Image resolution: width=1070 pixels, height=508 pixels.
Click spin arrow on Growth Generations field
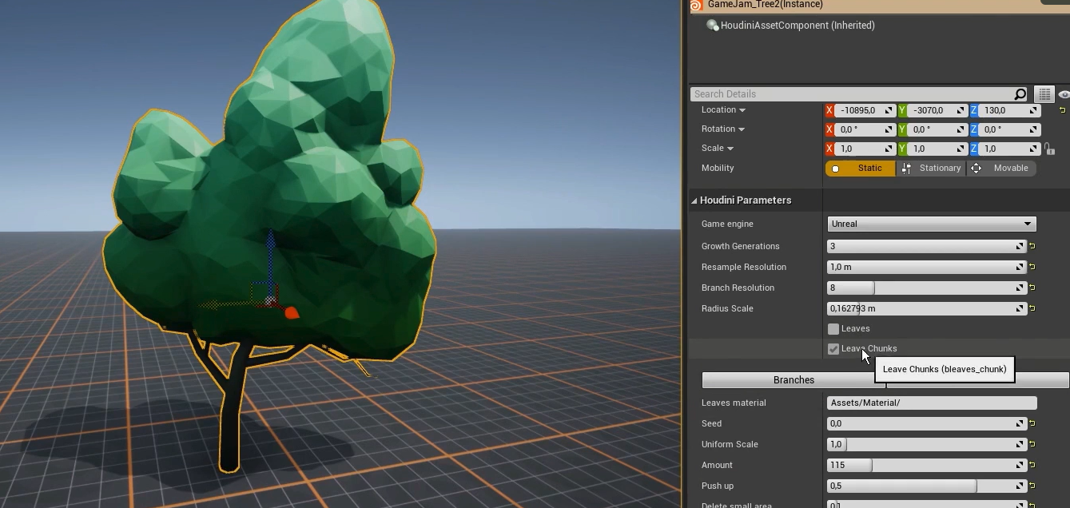[1020, 246]
